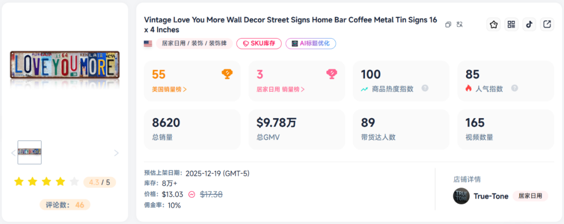Click the True-Tone shop avatar
The width and height of the screenshot is (564, 224).
point(461,196)
